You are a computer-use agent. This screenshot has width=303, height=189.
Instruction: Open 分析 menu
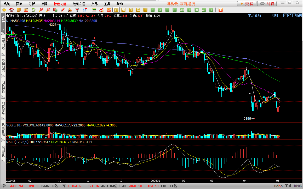tap(32, 4)
